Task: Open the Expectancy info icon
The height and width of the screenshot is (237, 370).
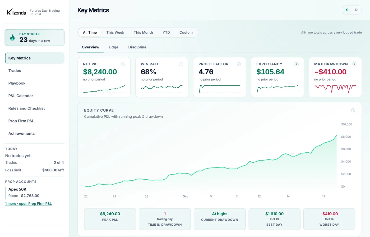Action: [297, 64]
